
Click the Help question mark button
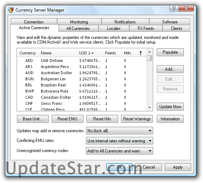174,8
